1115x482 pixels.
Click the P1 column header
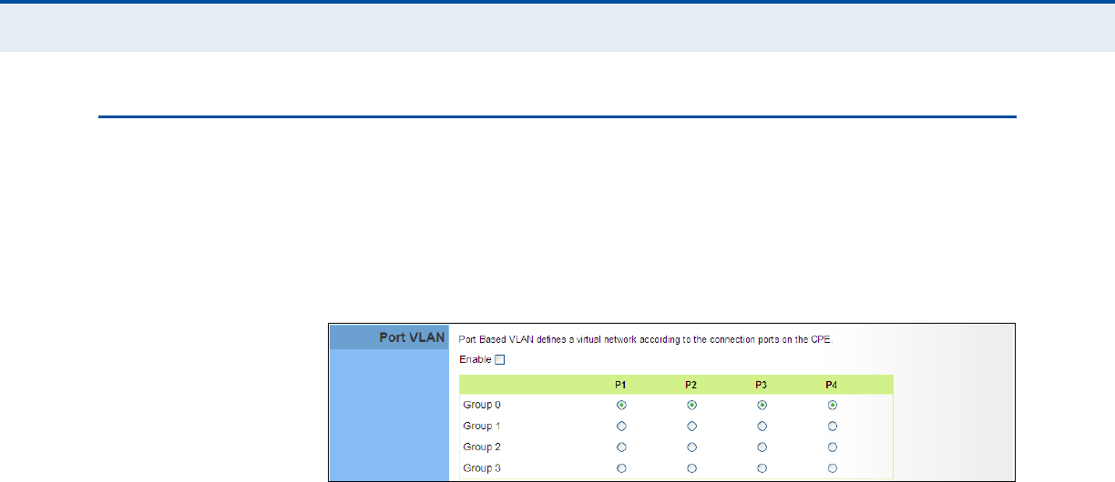tap(621, 385)
